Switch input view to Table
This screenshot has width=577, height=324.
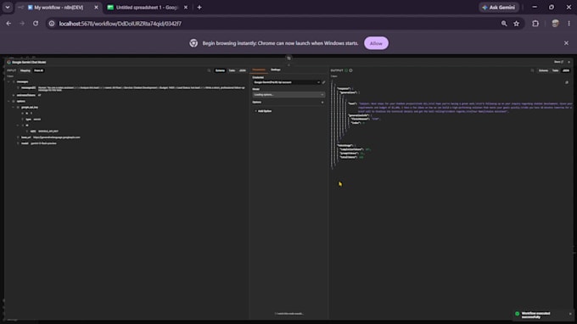232,70
